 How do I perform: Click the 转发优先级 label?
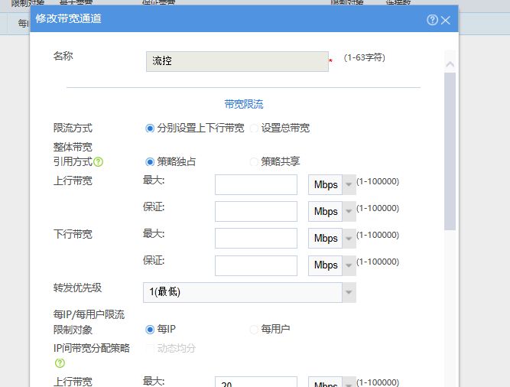(78, 288)
